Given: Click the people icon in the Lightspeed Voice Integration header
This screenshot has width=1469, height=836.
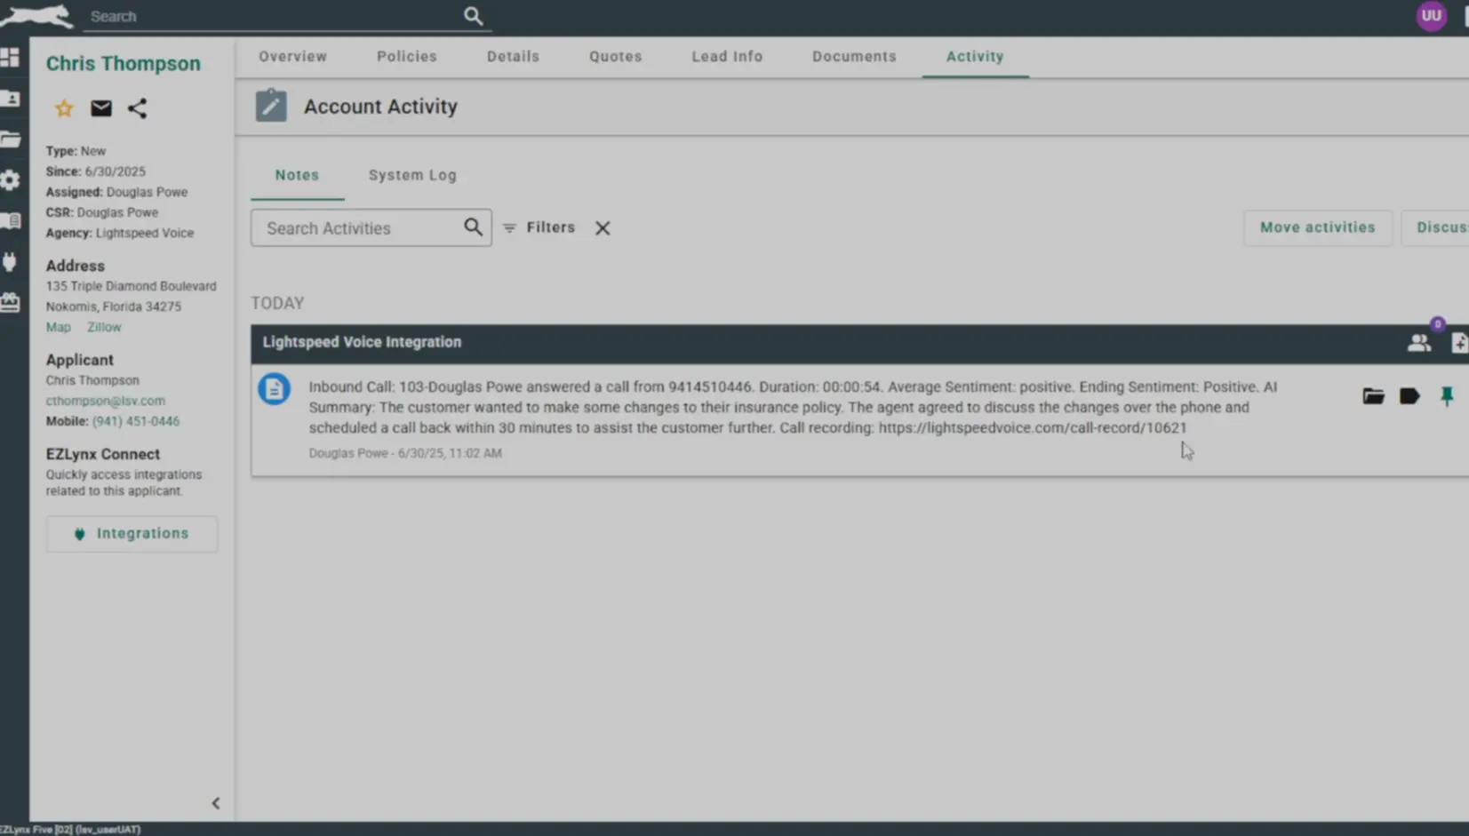Looking at the screenshot, I should point(1419,343).
